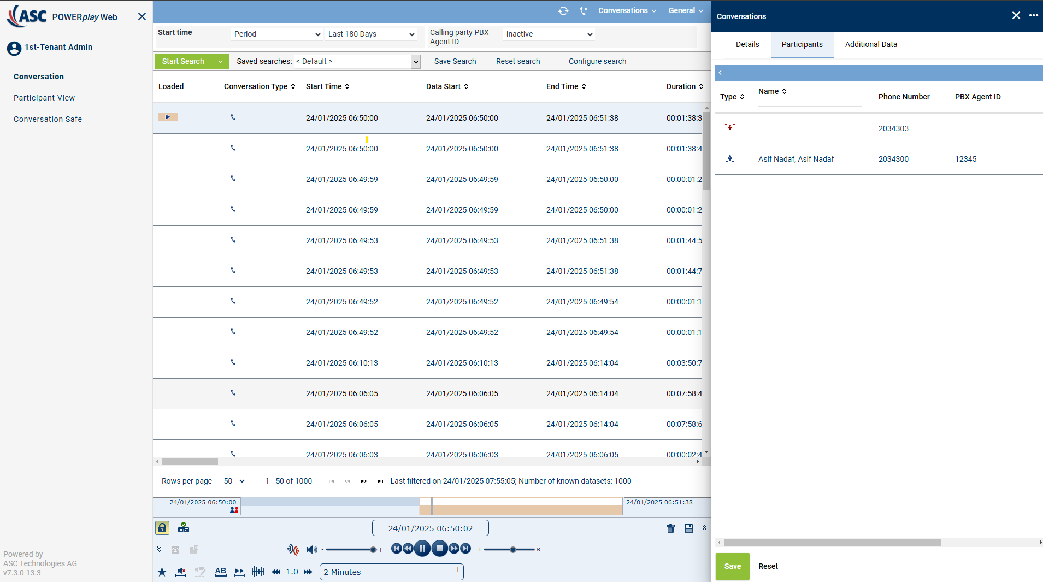Open the General top menu

click(x=686, y=10)
